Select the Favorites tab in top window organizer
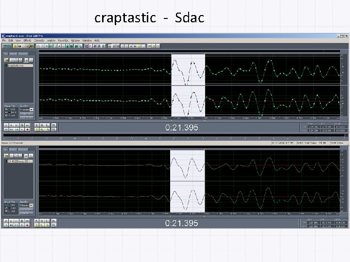Screen dimensions: 350x262 (23, 54)
